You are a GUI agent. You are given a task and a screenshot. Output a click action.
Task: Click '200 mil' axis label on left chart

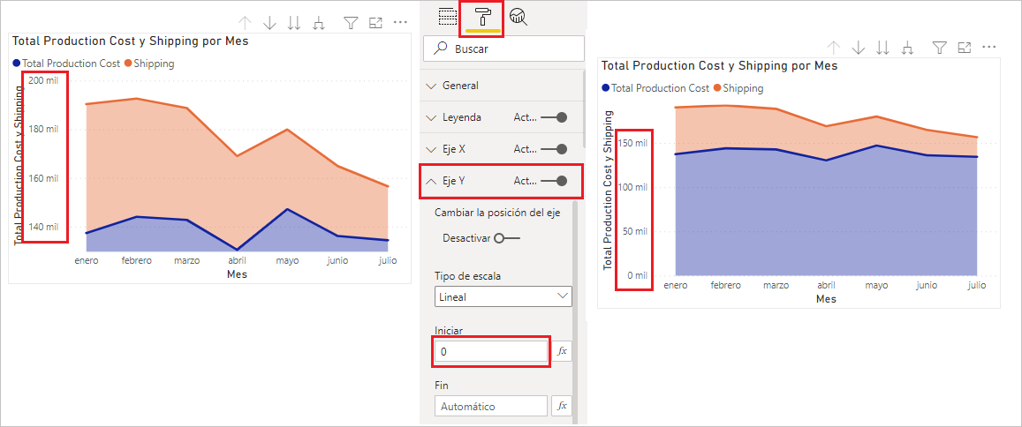point(43,80)
